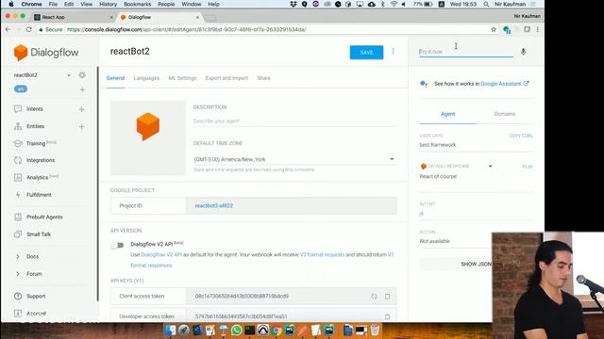Open Account in the sidebar

pyautogui.click(x=36, y=314)
